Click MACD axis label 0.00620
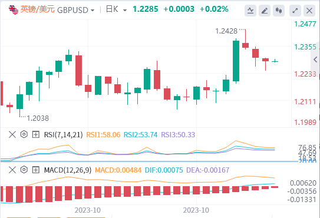This screenshot has height=218, width=320. click(303, 183)
